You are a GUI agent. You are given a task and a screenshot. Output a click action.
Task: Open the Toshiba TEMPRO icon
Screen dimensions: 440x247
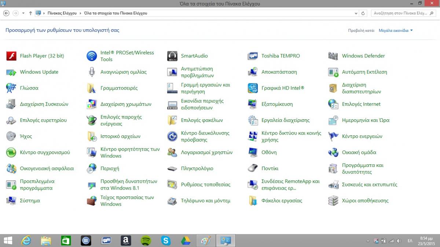pos(253,56)
